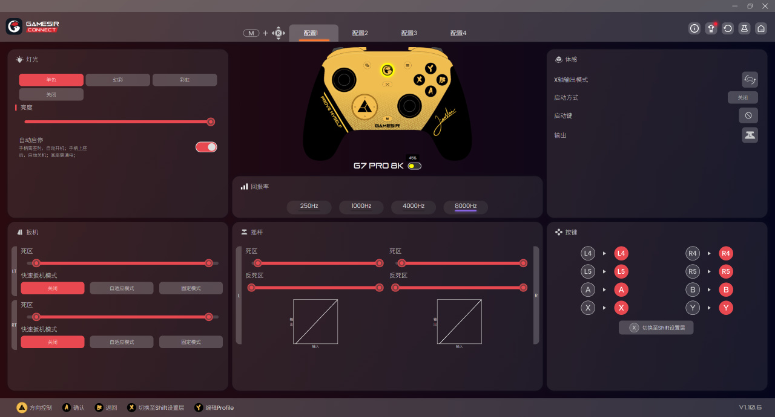This screenshot has height=417, width=775.
Task: Set polling rate to 8000Hz
Action: (466, 206)
